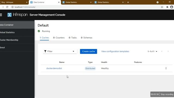Click the Name column header
Screen dimensions: 174x98
point(62,62)
